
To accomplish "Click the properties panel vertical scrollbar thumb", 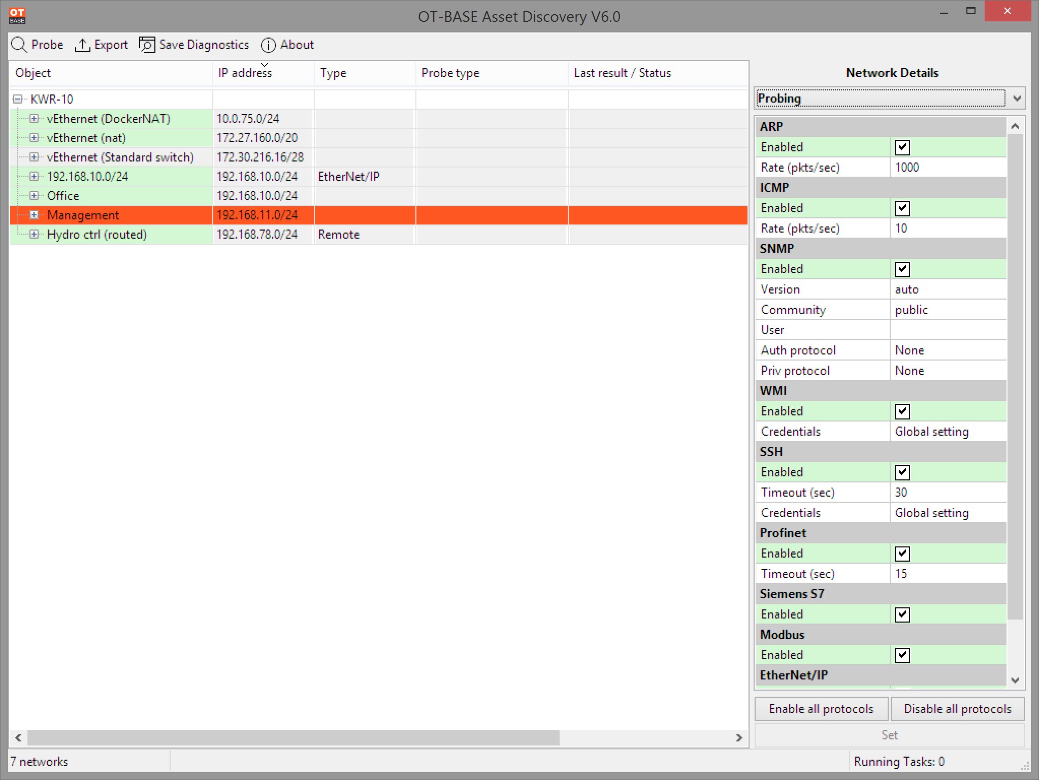I will (1015, 377).
